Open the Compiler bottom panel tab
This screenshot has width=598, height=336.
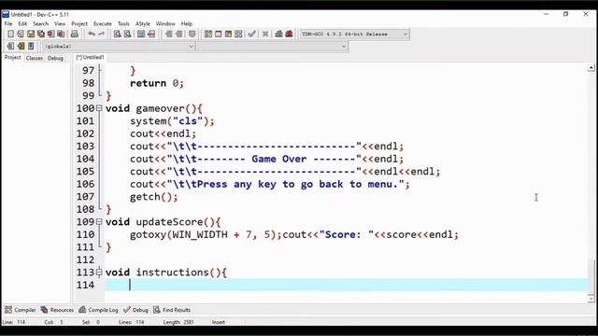21,310
